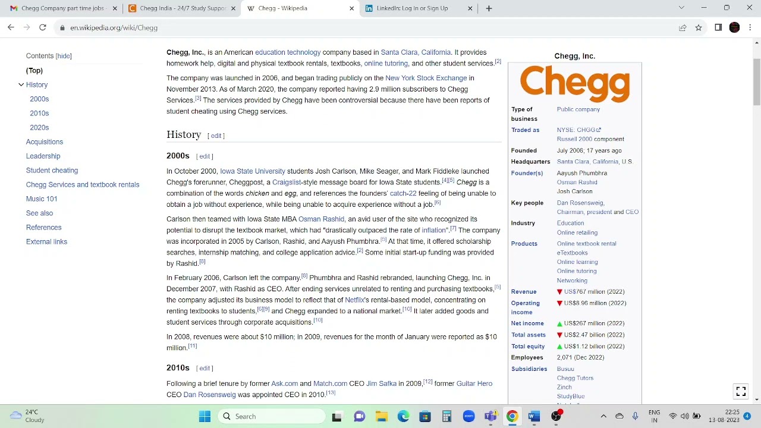Close the LinkedIn tab
The height and width of the screenshot is (428, 761).
pos(470,8)
